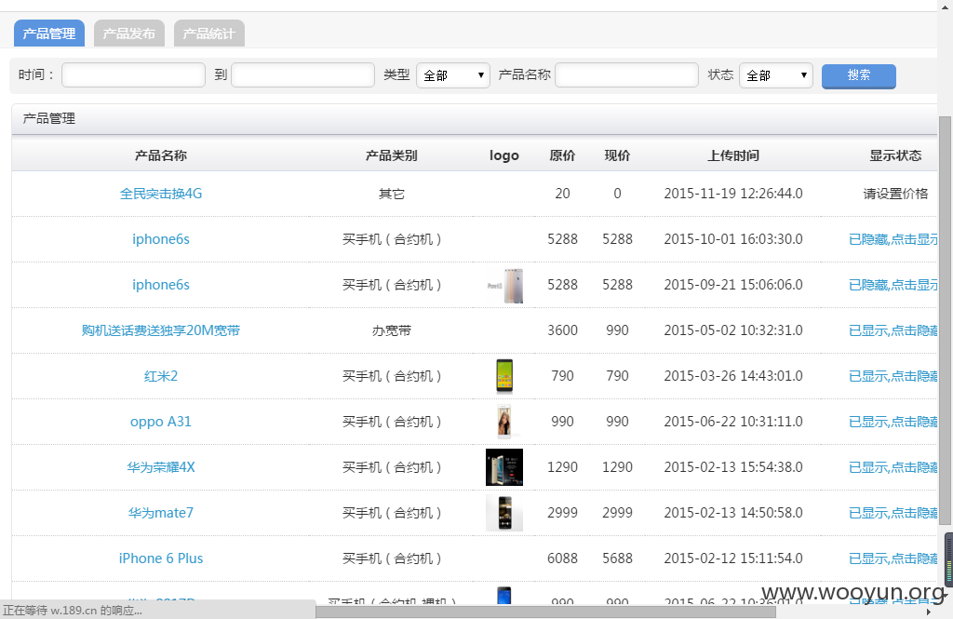Click the 红米2 green phone thumbnail
The height and width of the screenshot is (619, 953).
click(x=504, y=376)
